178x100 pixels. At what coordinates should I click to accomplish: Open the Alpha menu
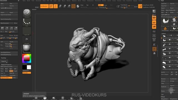(24, 1)
